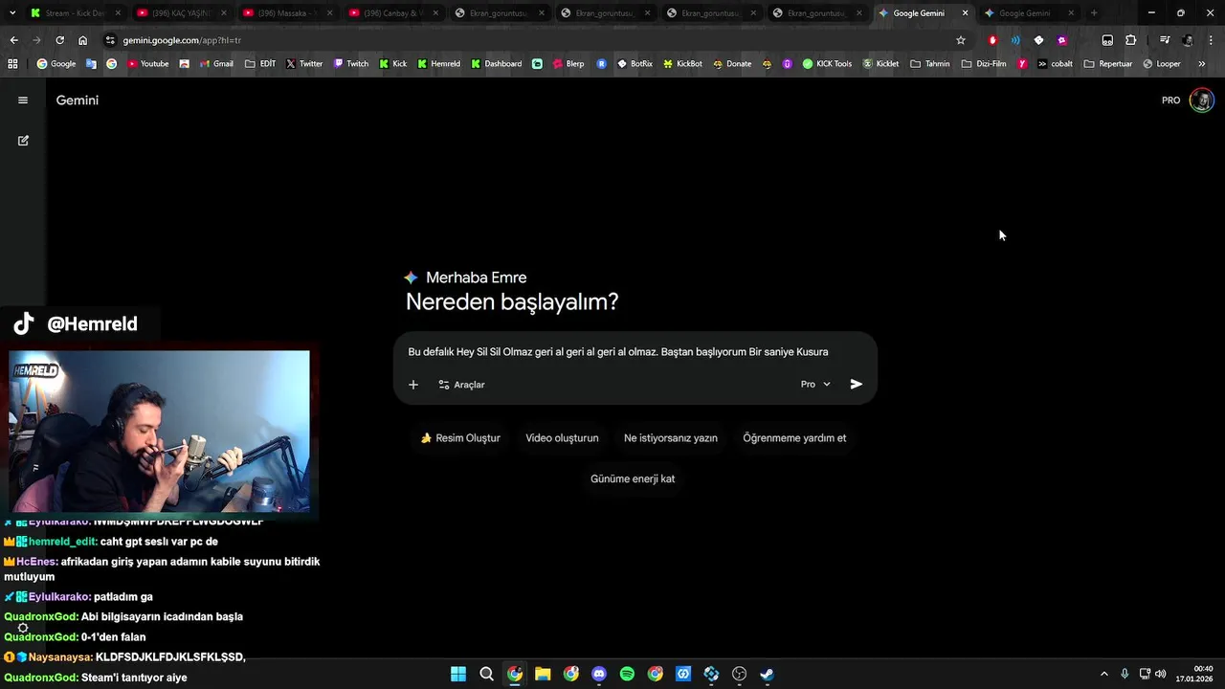The height and width of the screenshot is (689, 1225).
Task: Open OBS Studio from the taskbar
Action: click(x=739, y=674)
